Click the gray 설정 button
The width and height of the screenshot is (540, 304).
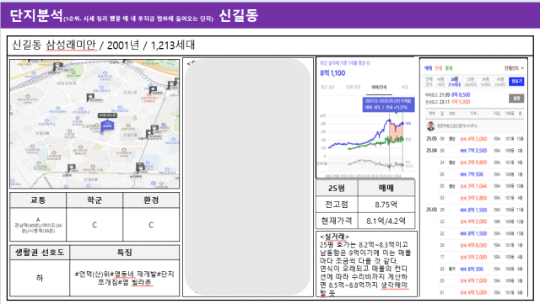pyautogui.click(x=516, y=99)
